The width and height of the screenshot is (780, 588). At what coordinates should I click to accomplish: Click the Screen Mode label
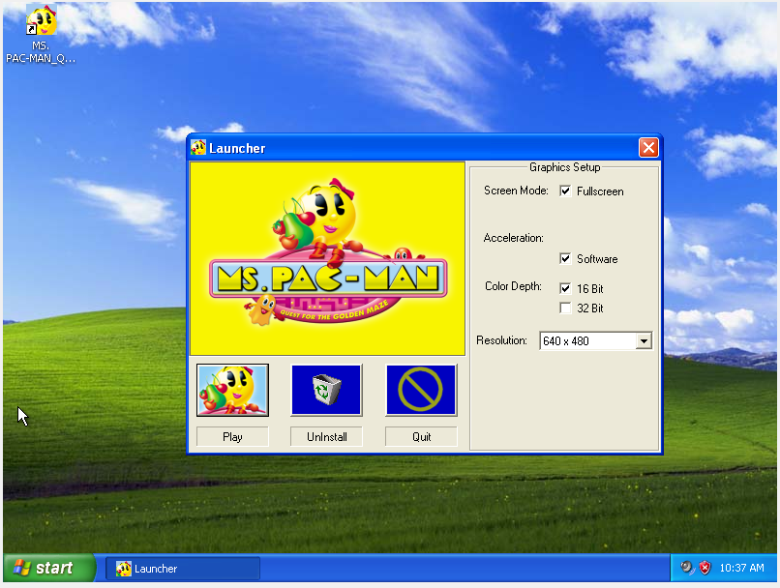click(x=516, y=191)
